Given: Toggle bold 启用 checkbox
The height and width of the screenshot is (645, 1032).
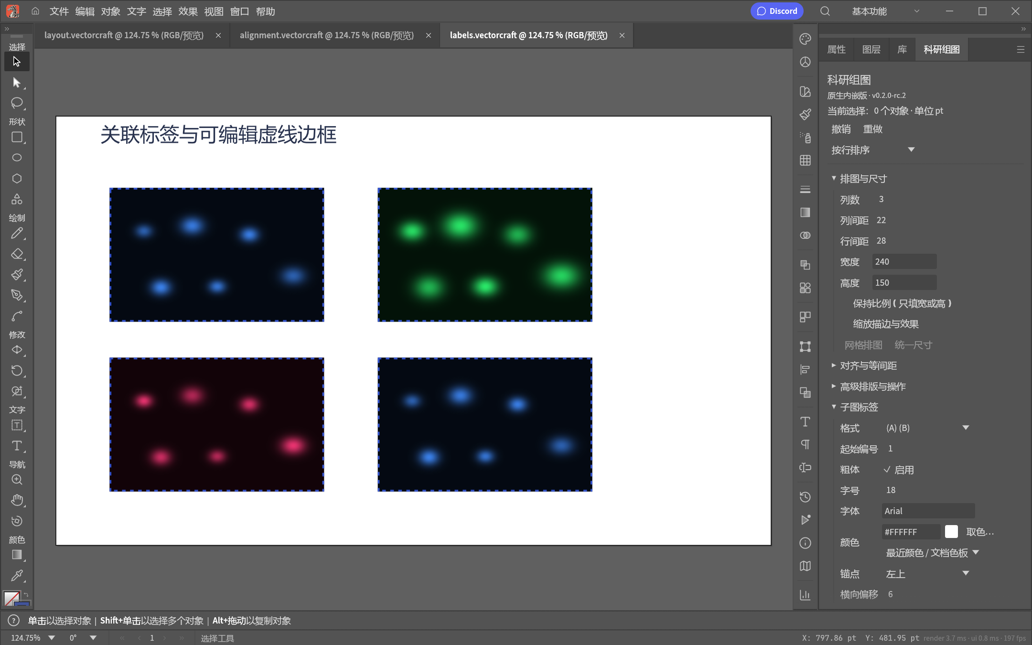Looking at the screenshot, I should click(x=899, y=470).
